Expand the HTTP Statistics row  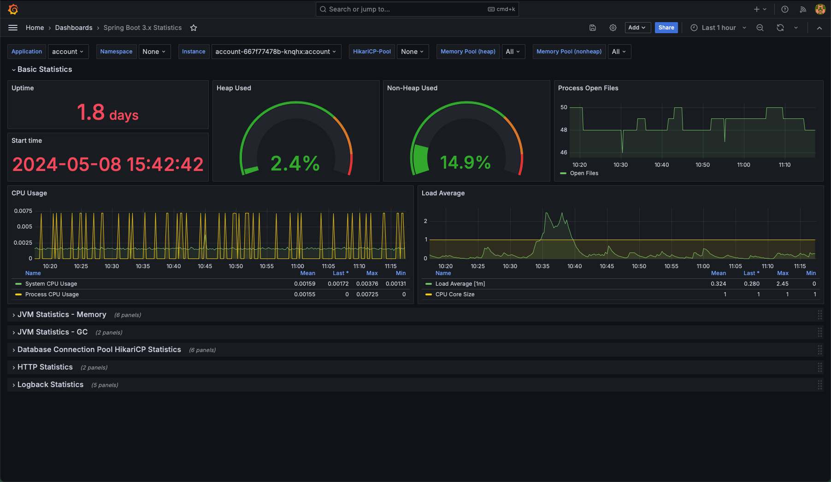42,367
